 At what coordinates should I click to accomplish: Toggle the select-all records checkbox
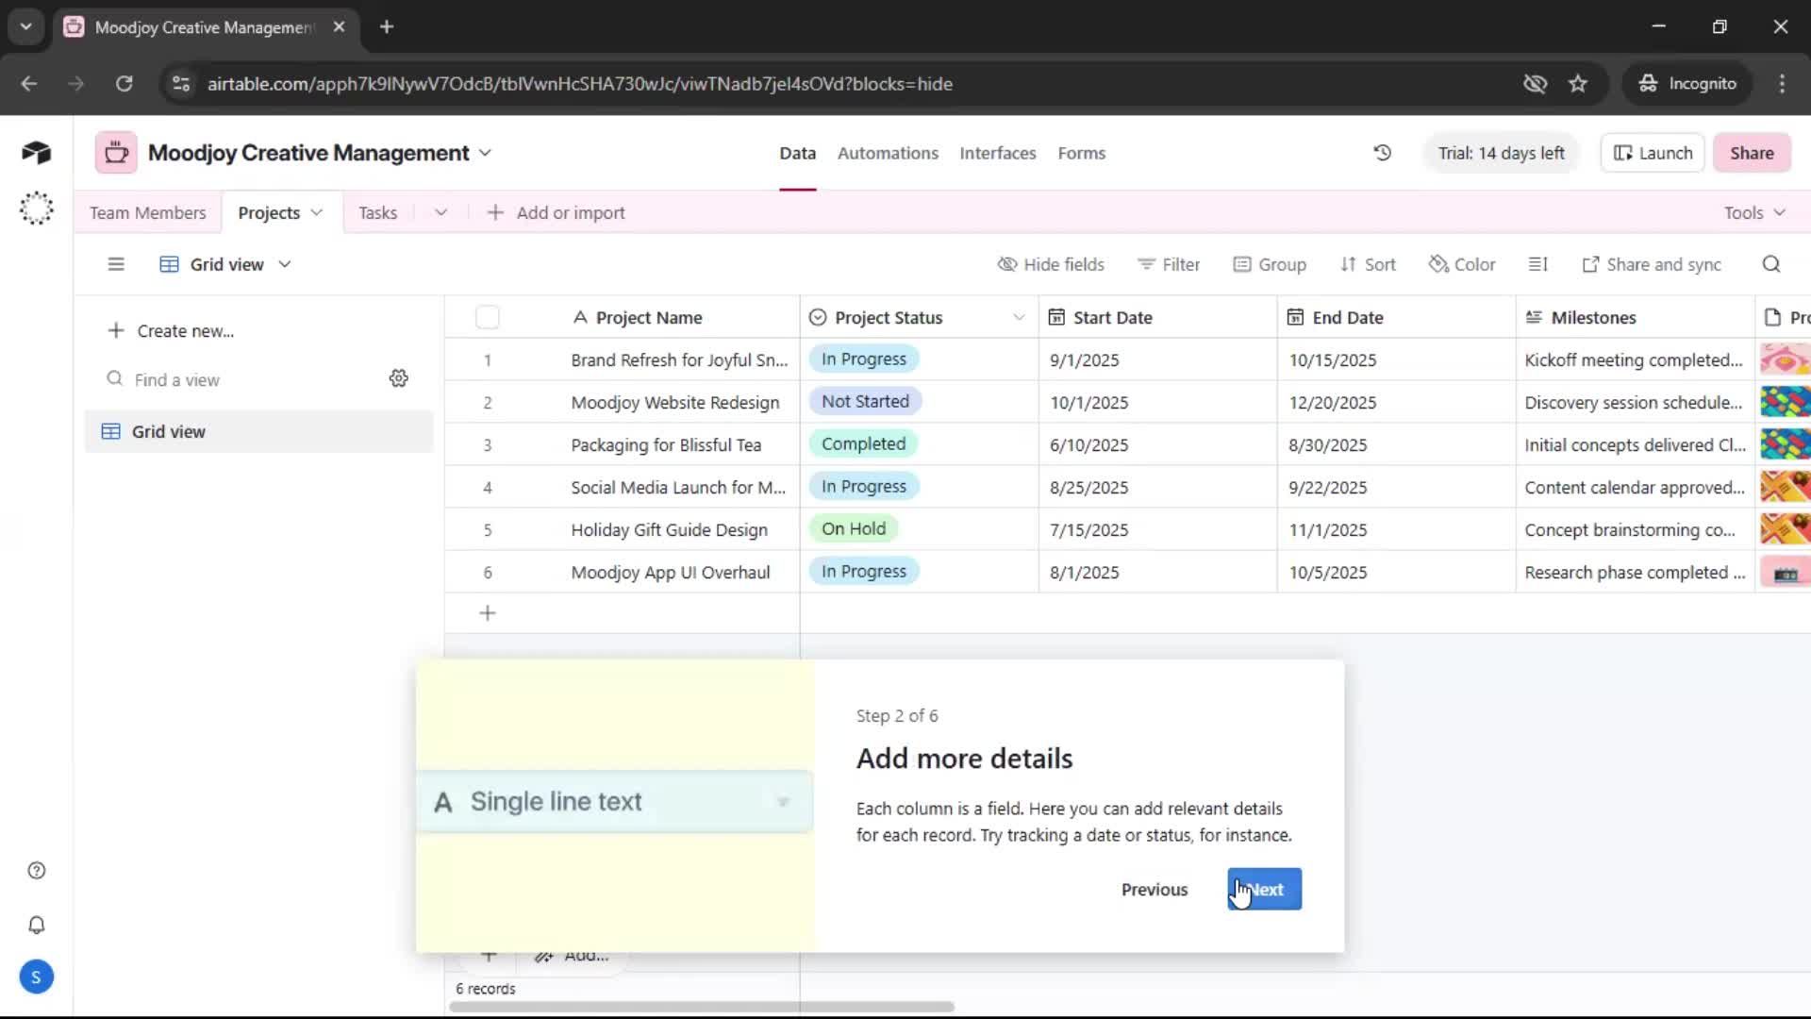click(488, 317)
